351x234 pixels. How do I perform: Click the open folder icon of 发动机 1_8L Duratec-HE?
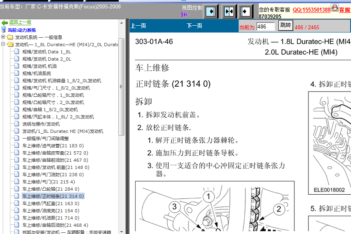tap(10, 44)
